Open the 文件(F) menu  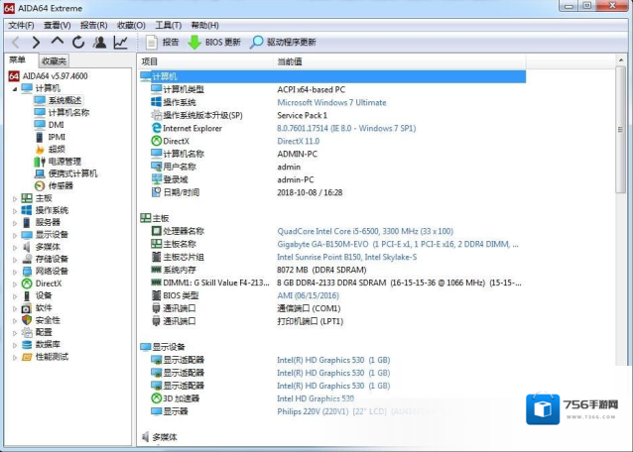tap(21, 25)
